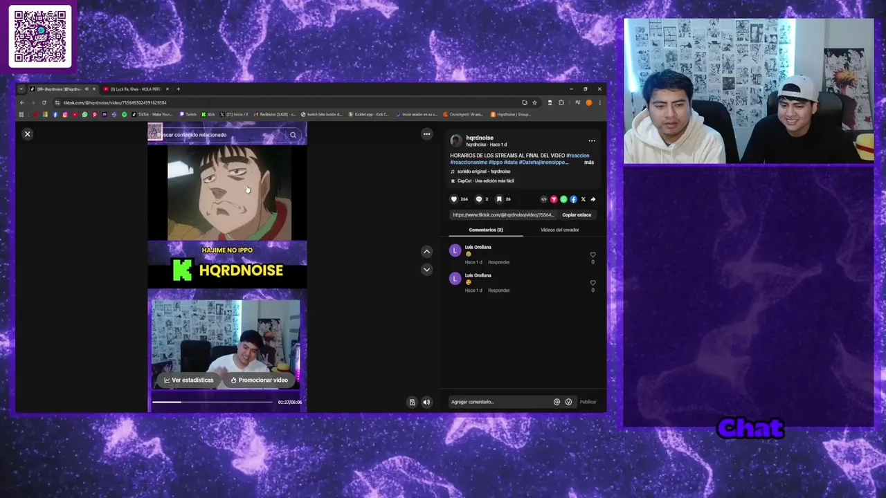The width and height of the screenshot is (886, 498).
Task: Open comments via the speech bubble icon
Action: tap(478, 199)
